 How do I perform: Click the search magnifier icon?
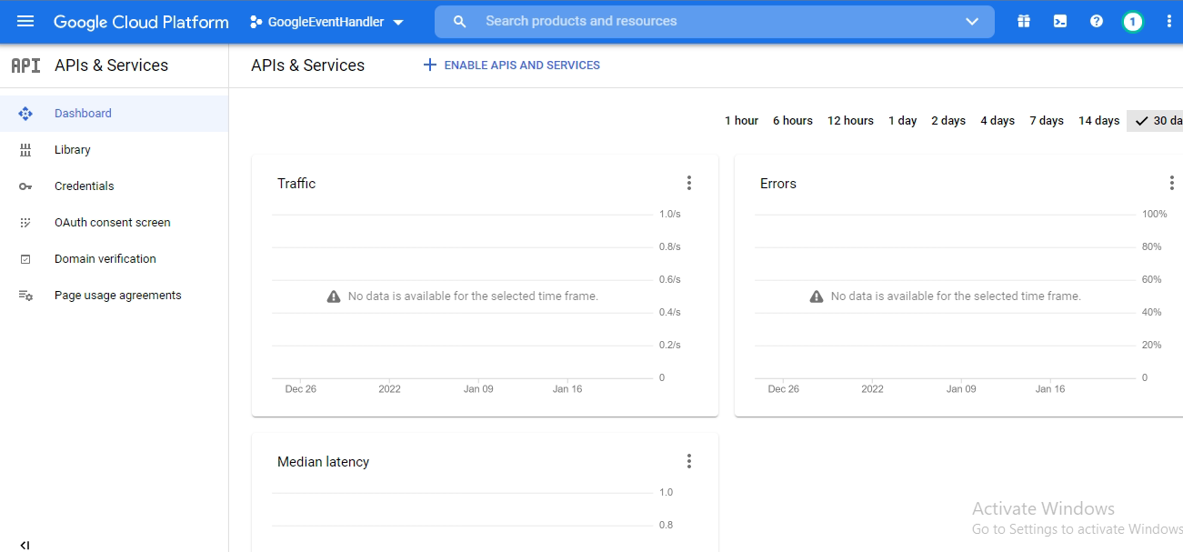(459, 21)
